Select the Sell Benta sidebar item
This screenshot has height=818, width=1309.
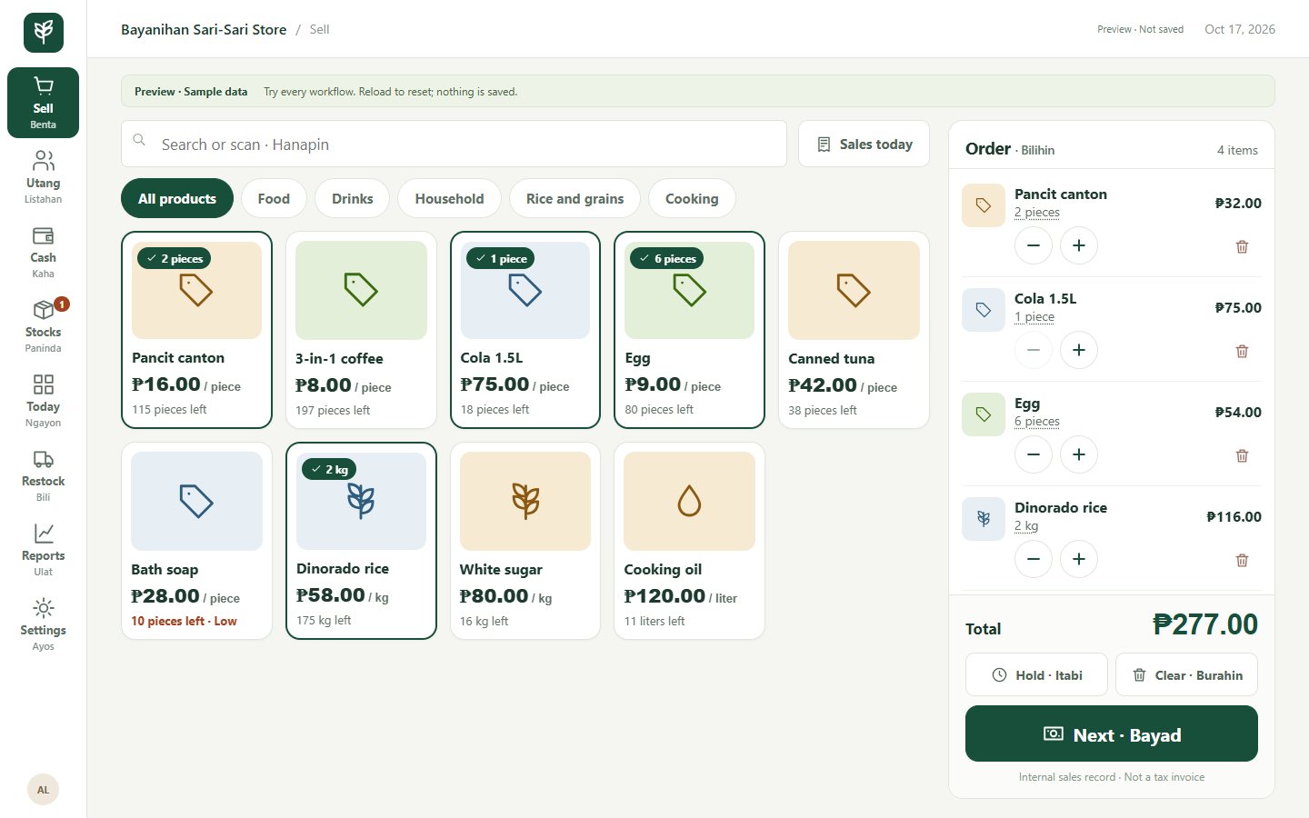tap(43, 103)
